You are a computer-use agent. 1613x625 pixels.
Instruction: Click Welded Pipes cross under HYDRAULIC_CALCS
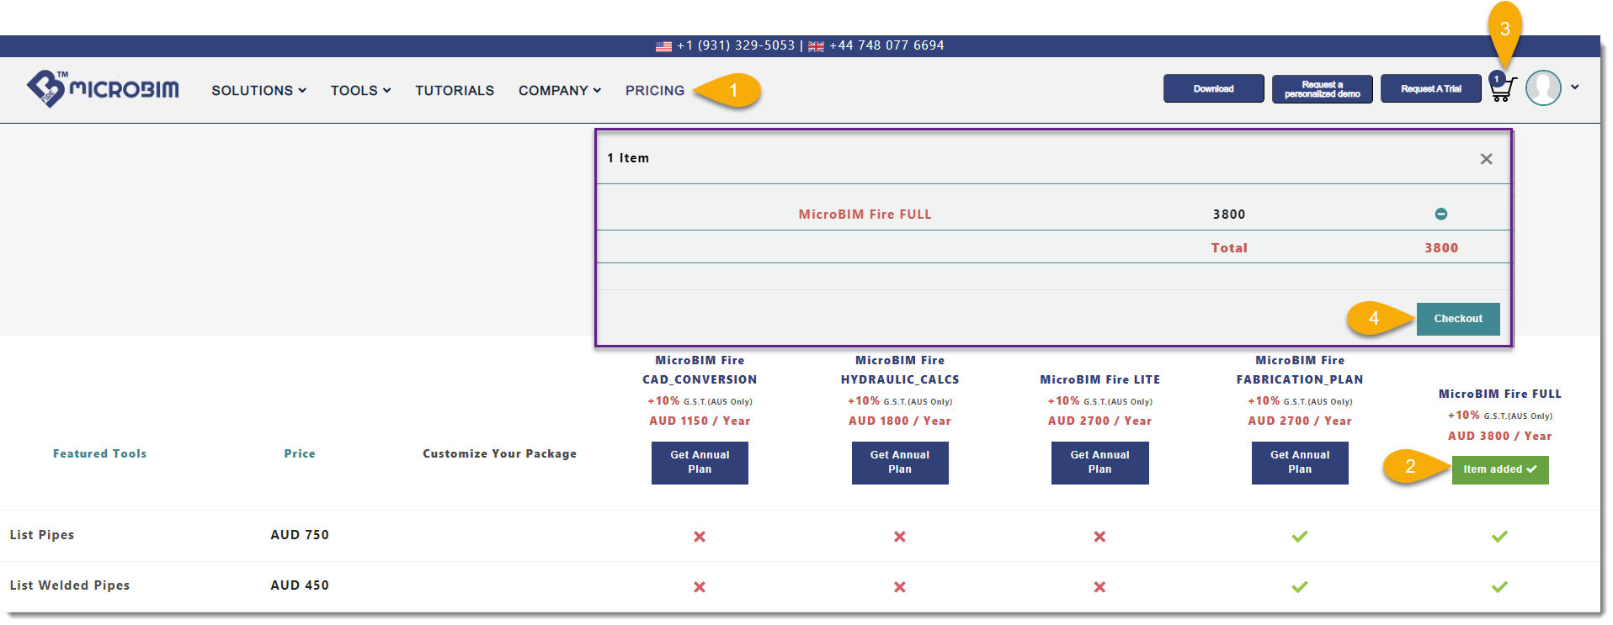click(x=900, y=587)
